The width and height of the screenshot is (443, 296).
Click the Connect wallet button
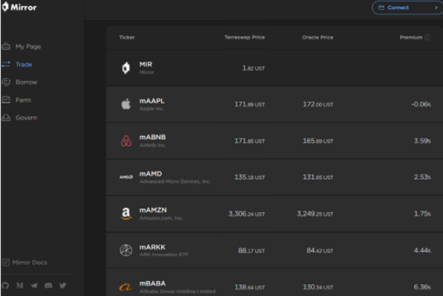[407, 8]
